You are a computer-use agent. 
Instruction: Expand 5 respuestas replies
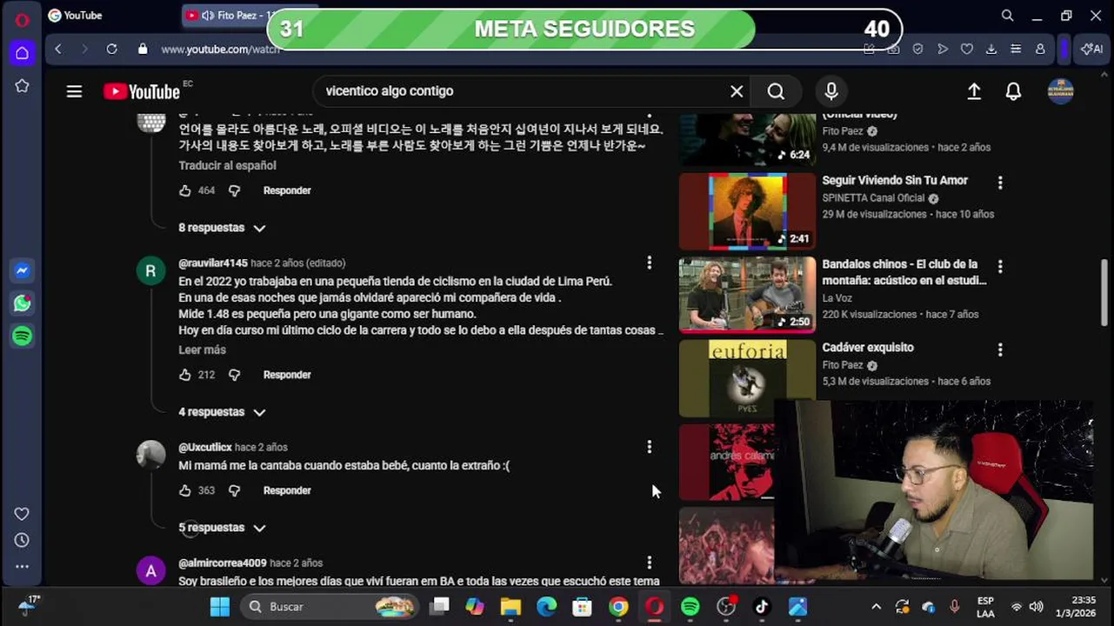pos(222,528)
